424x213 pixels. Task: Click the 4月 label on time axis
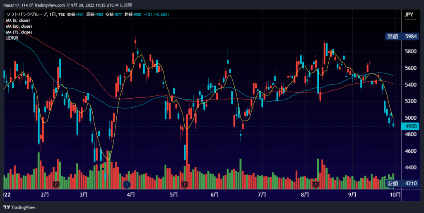[x=131, y=195]
